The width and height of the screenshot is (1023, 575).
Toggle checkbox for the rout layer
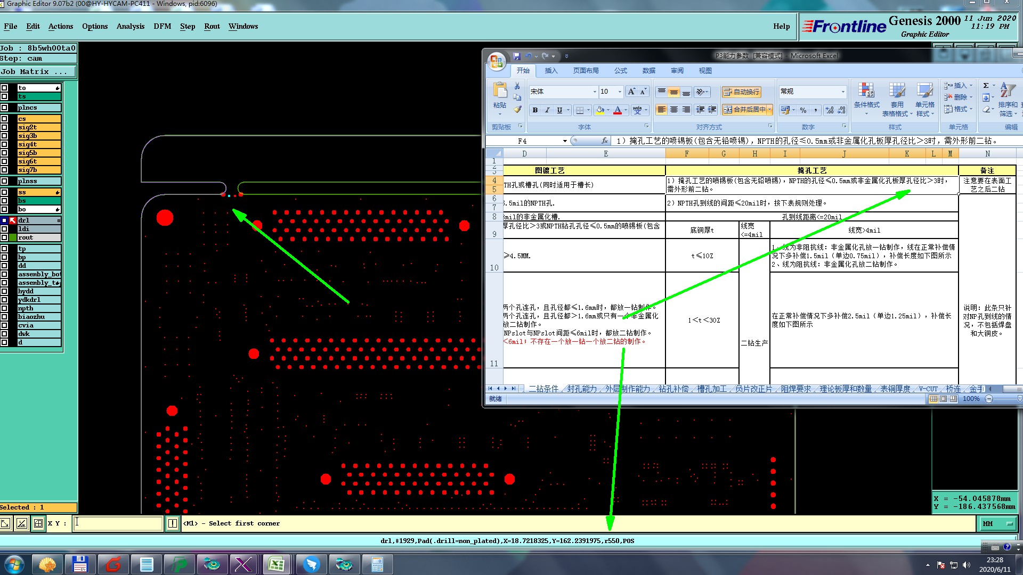4,237
